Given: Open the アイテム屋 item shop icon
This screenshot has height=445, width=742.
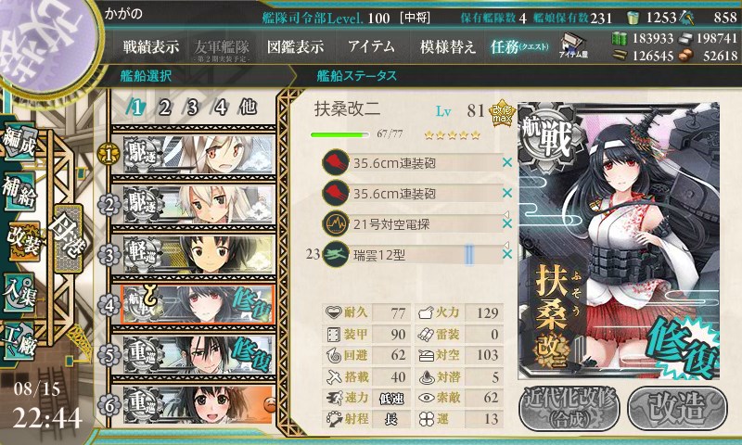Looking at the screenshot, I should [x=573, y=45].
